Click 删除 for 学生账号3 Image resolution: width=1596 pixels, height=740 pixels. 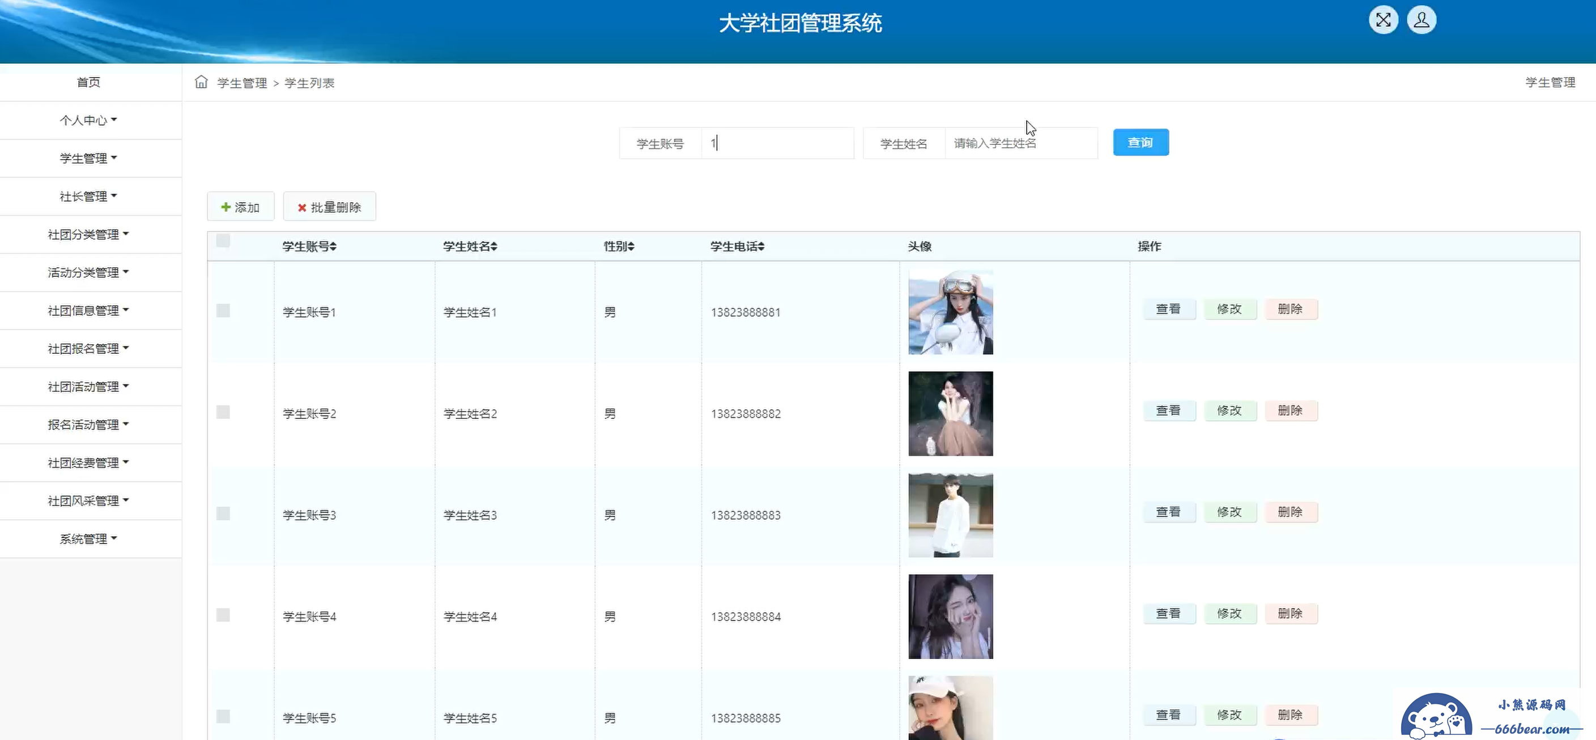pyautogui.click(x=1291, y=512)
